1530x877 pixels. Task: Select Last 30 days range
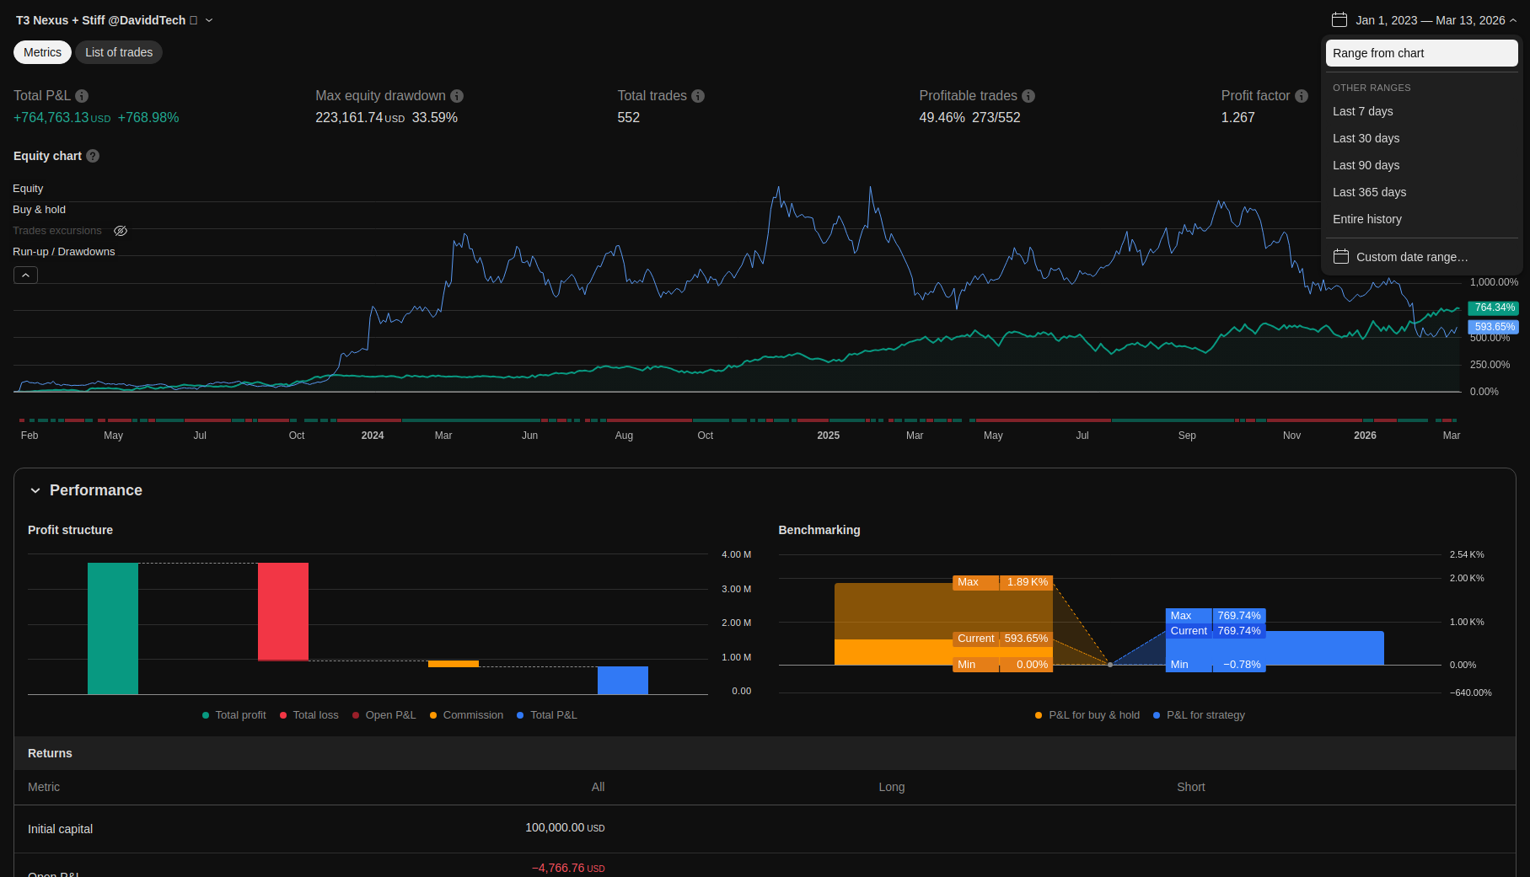click(x=1366, y=138)
